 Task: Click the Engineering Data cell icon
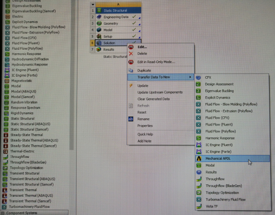99,17
